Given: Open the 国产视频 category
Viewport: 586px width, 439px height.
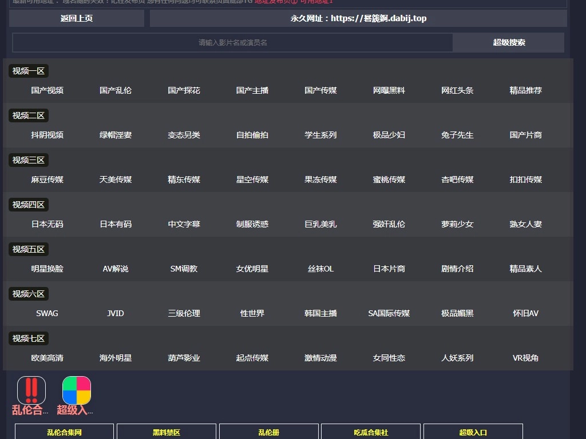Looking at the screenshot, I should click(47, 90).
